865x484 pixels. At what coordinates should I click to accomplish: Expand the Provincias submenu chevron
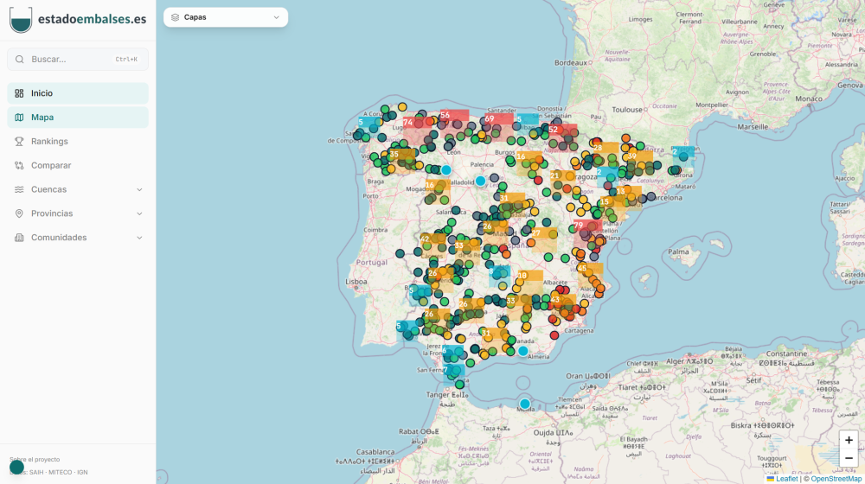click(x=139, y=213)
